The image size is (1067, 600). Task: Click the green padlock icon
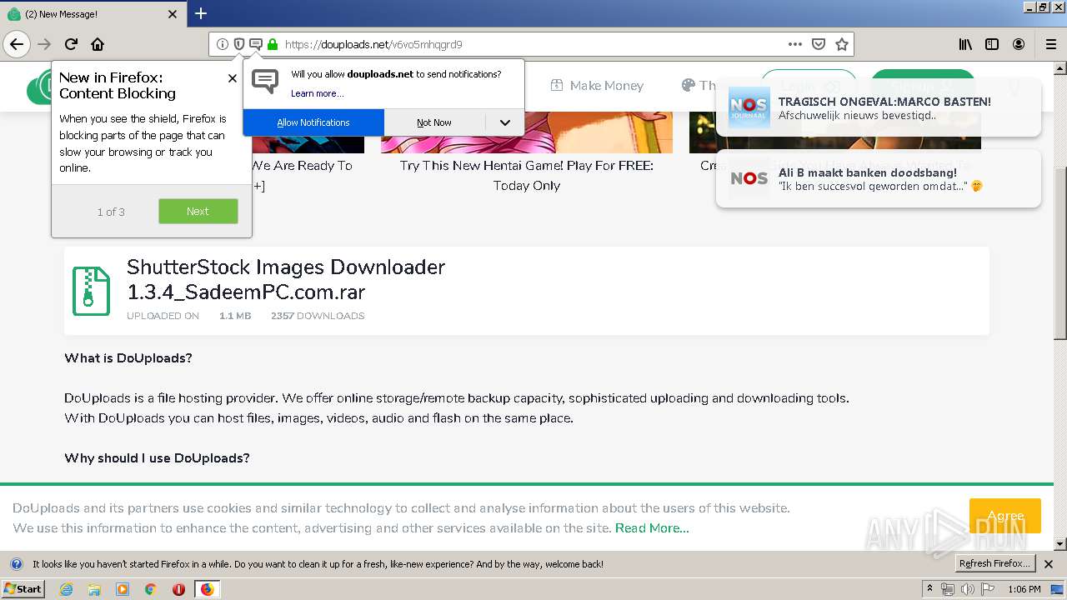(273, 44)
